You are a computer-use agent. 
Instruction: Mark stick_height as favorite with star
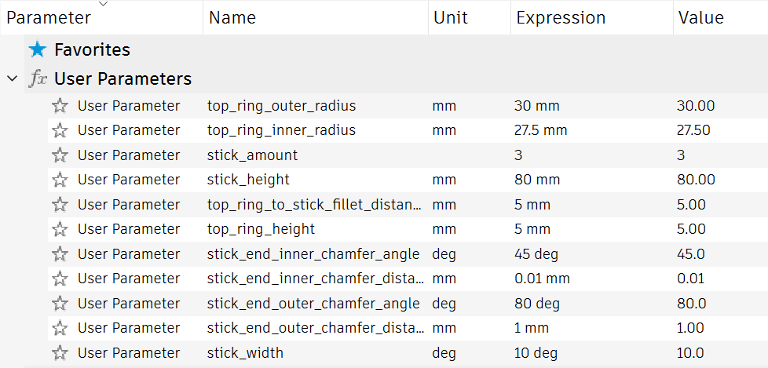click(60, 180)
